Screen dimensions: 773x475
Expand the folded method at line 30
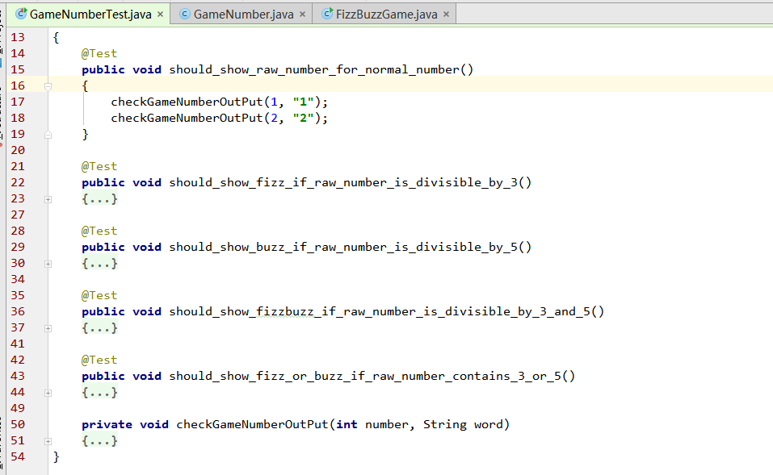pyautogui.click(x=48, y=264)
